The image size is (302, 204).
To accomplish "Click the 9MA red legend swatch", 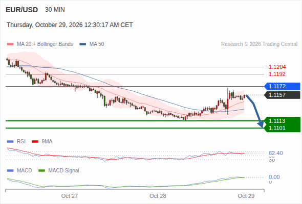I will pyautogui.click(x=35, y=142).
